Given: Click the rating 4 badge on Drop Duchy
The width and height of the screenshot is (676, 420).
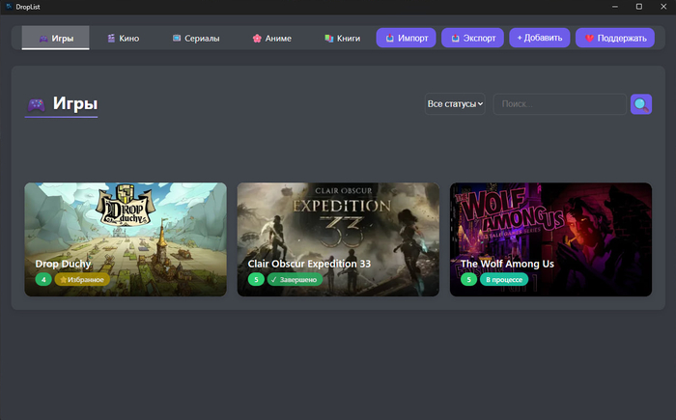Looking at the screenshot, I should tap(43, 279).
